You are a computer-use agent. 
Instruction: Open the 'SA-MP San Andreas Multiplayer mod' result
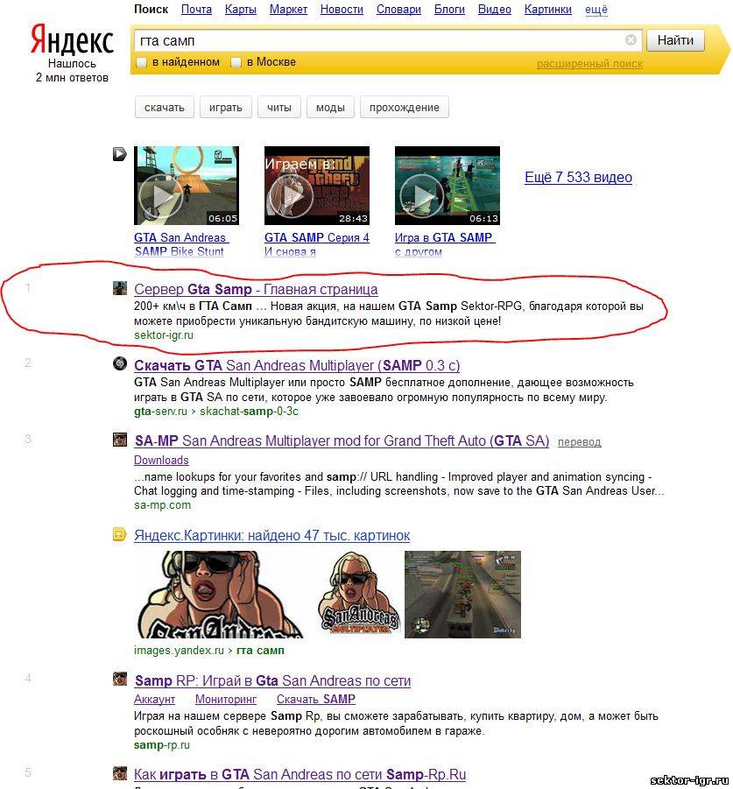click(342, 441)
